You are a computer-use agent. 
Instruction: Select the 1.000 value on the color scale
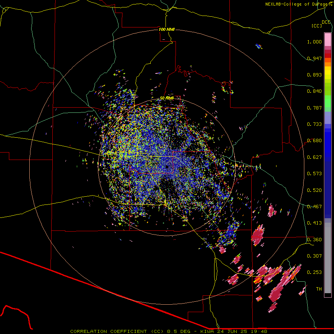coord(314,42)
